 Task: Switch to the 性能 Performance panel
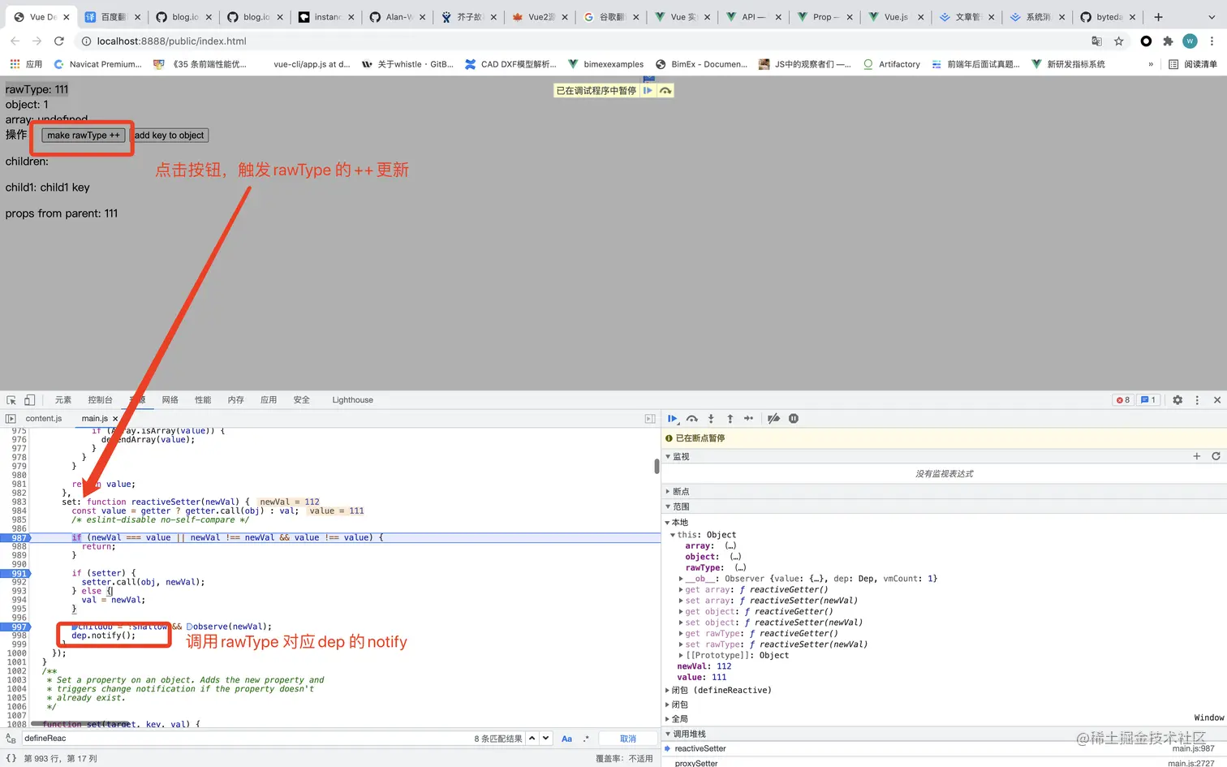tap(203, 400)
